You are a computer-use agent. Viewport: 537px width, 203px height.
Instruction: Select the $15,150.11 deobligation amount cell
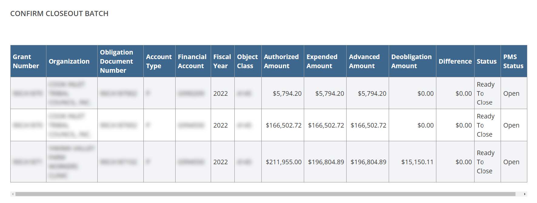coord(417,162)
